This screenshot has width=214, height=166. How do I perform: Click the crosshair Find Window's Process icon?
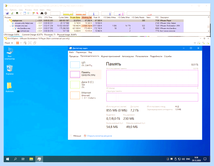(x=46, y=13)
